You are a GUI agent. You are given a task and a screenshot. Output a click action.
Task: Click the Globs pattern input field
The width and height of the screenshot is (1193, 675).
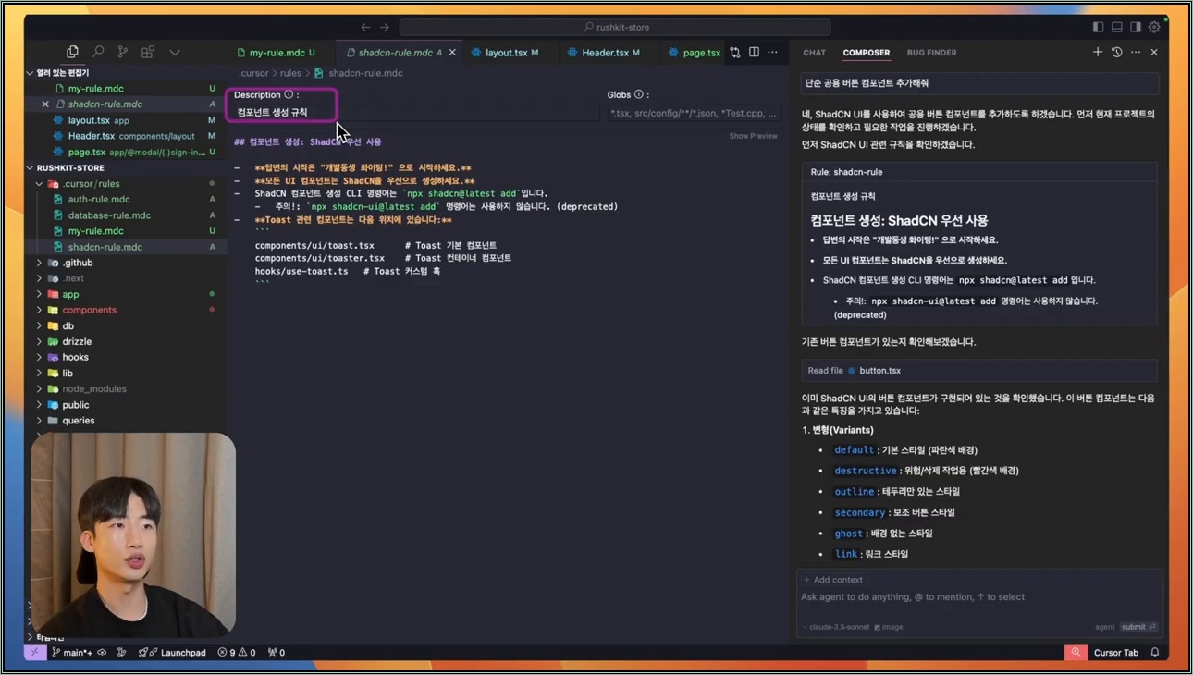coord(694,113)
